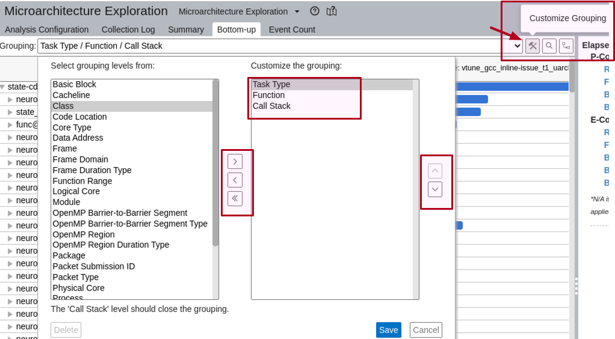Image resolution: width=615 pixels, height=339 pixels.
Task: Click the available levels list scrollbar
Action: [215, 162]
